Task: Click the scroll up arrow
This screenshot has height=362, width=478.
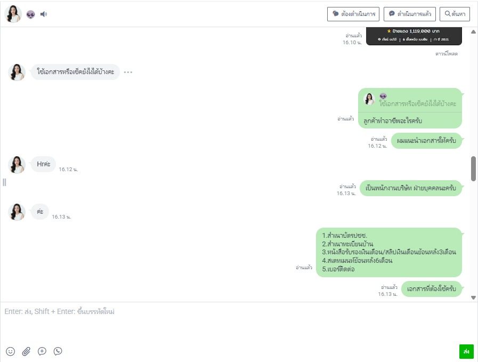Action: (473, 31)
